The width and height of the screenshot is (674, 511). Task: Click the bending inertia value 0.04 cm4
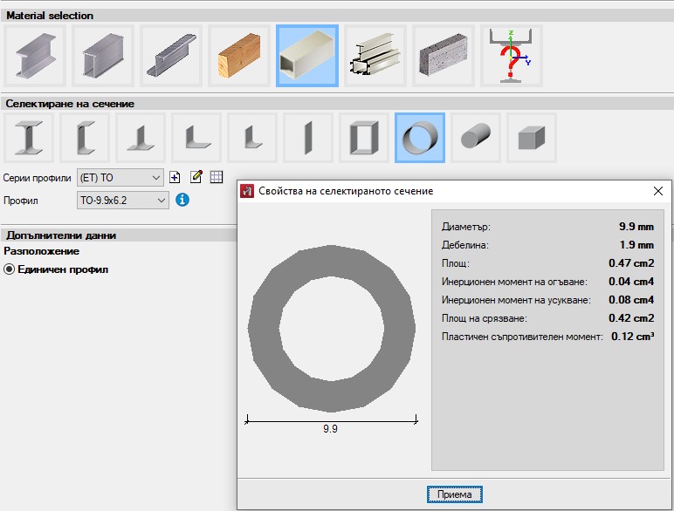pos(631,282)
